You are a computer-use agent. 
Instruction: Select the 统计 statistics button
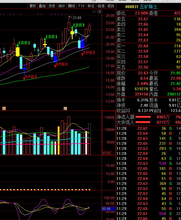pyautogui.click(x=62, y=6)
